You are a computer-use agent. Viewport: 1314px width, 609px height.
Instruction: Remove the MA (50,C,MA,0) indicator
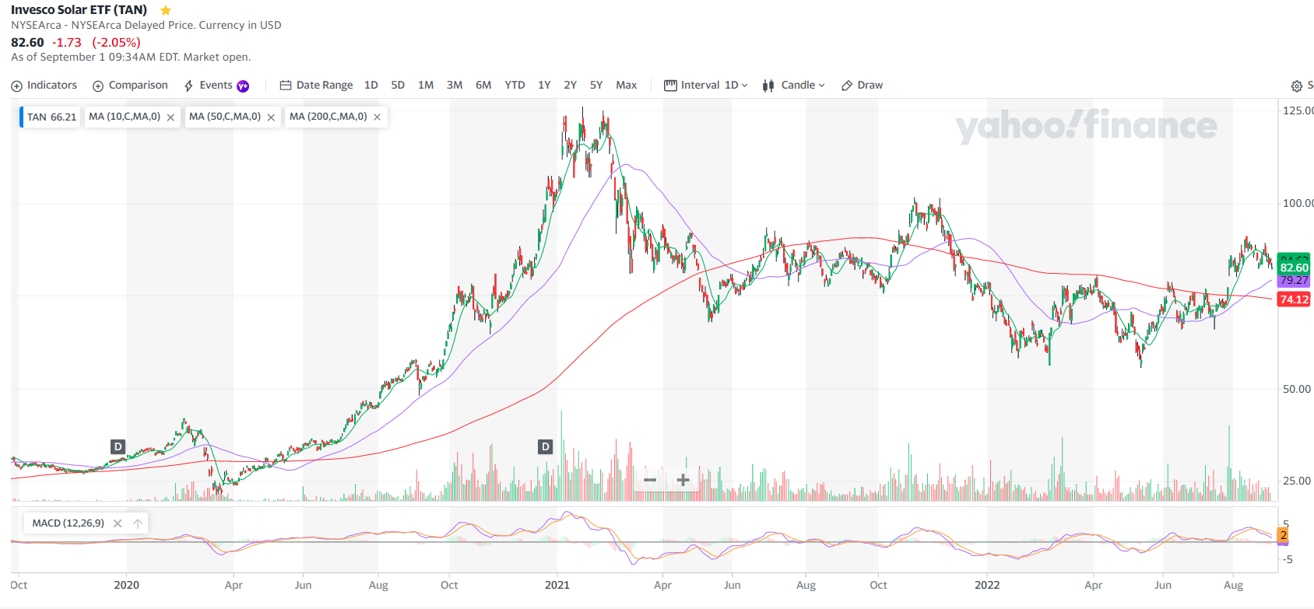click(271, 117)
